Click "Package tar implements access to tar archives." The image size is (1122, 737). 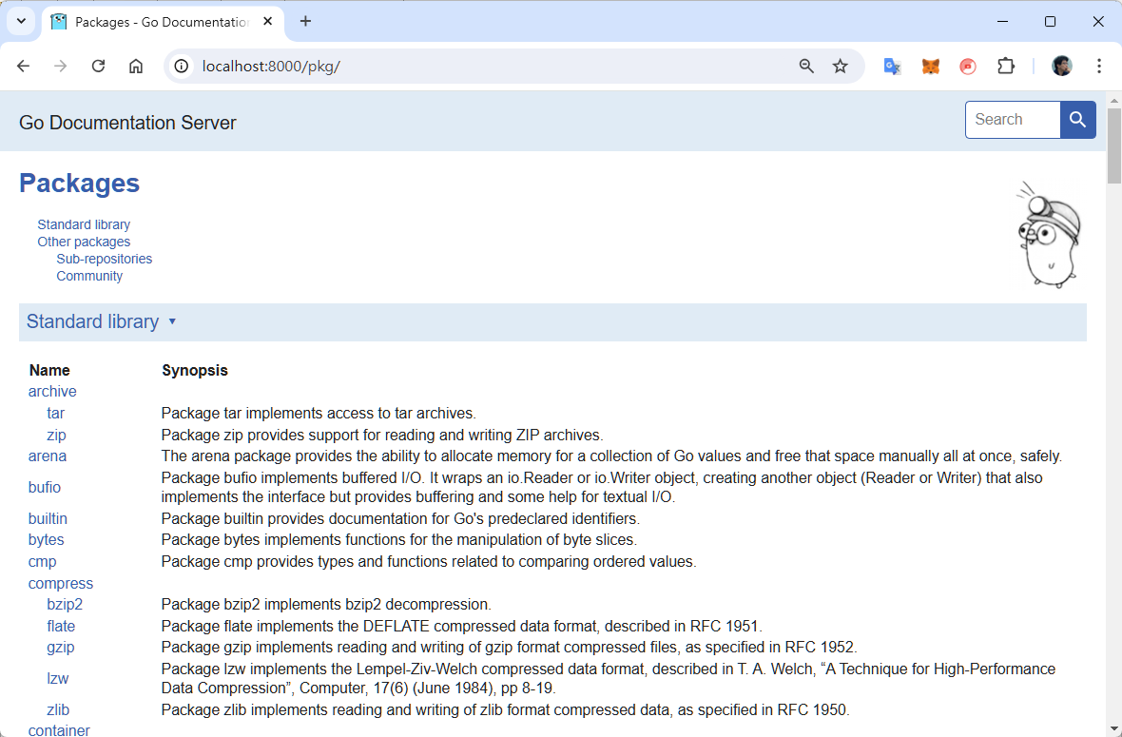click(319, 414)
